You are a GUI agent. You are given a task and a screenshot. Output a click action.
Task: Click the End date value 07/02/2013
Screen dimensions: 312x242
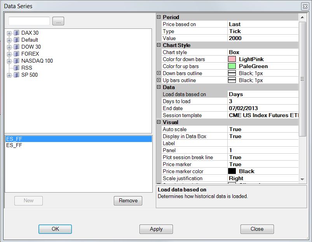tap(263, 108)
